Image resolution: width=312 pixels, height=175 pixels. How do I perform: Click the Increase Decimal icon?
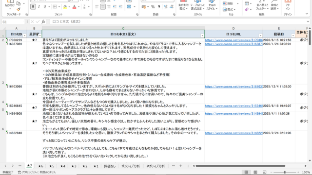(x=165, y=7)
